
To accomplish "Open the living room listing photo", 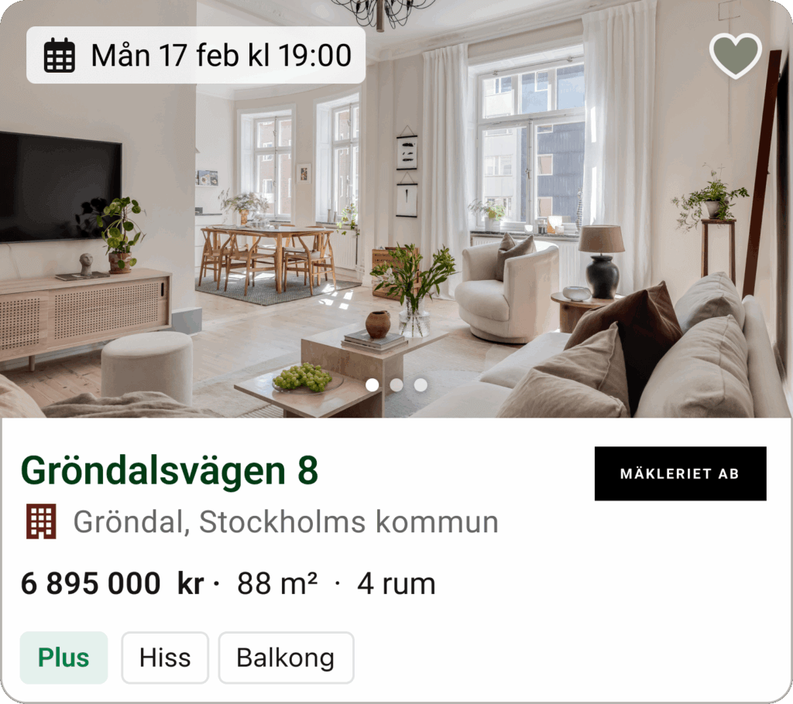I will click(x=396, y=209).
